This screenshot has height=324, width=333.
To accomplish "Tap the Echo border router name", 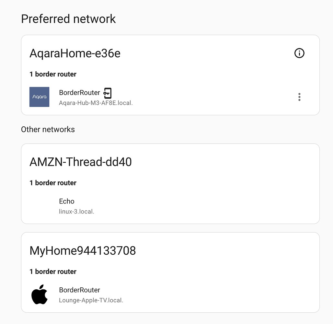I will [x=66, y=201].
